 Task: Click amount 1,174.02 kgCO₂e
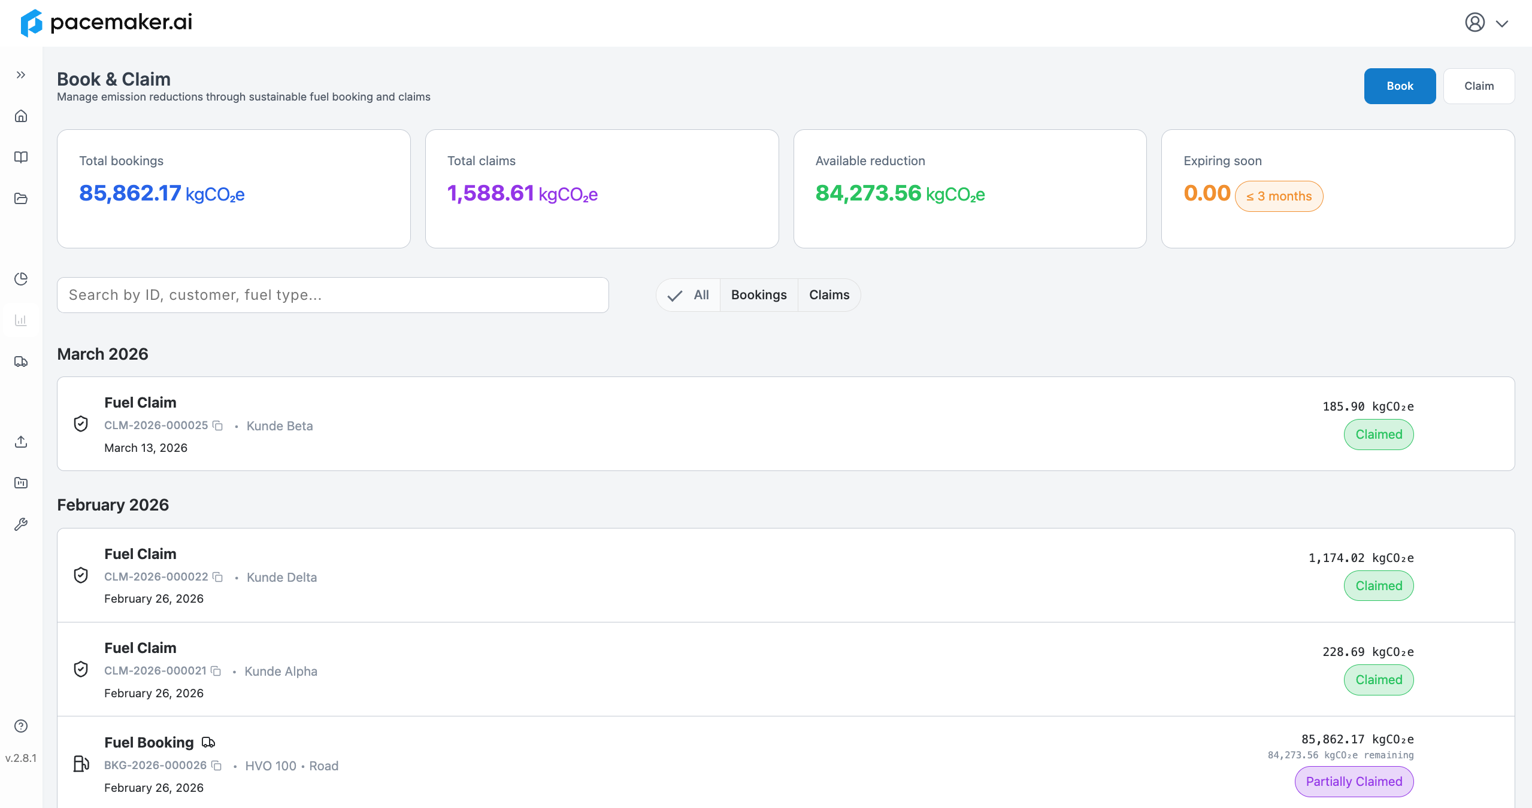(1361, 558)
